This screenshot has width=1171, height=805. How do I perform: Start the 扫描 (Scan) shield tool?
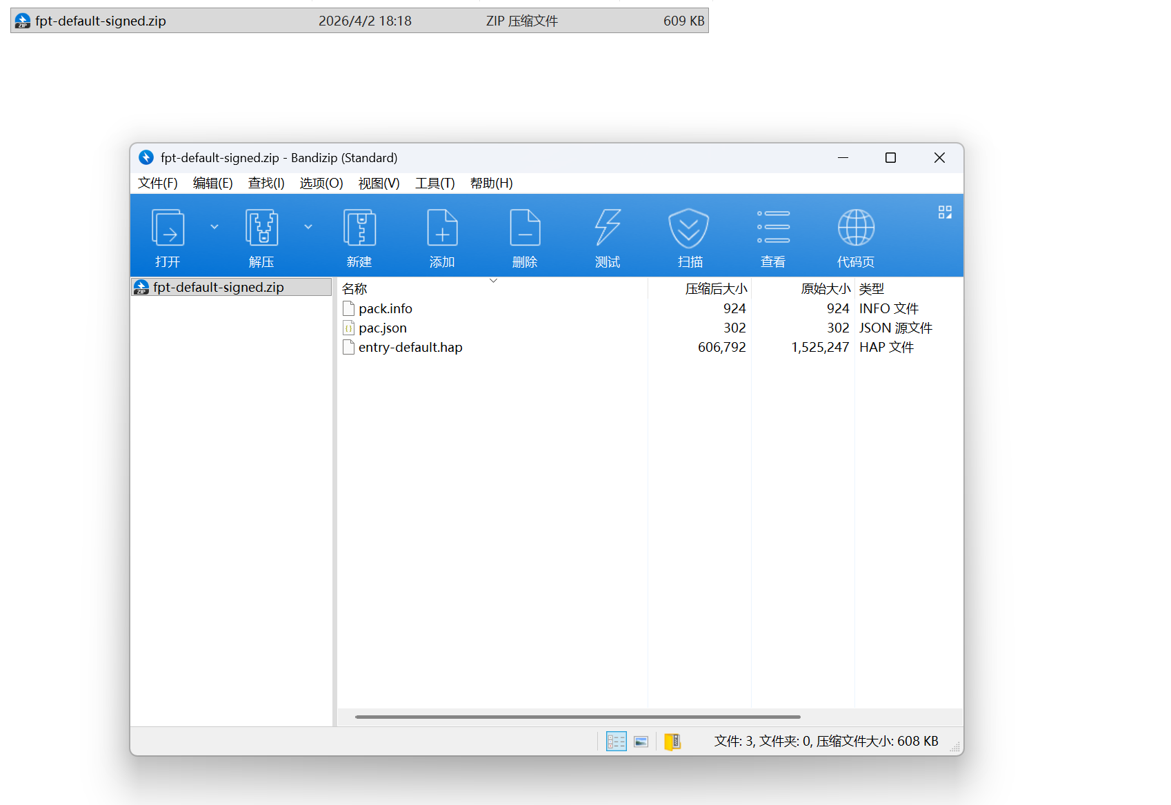689,228
